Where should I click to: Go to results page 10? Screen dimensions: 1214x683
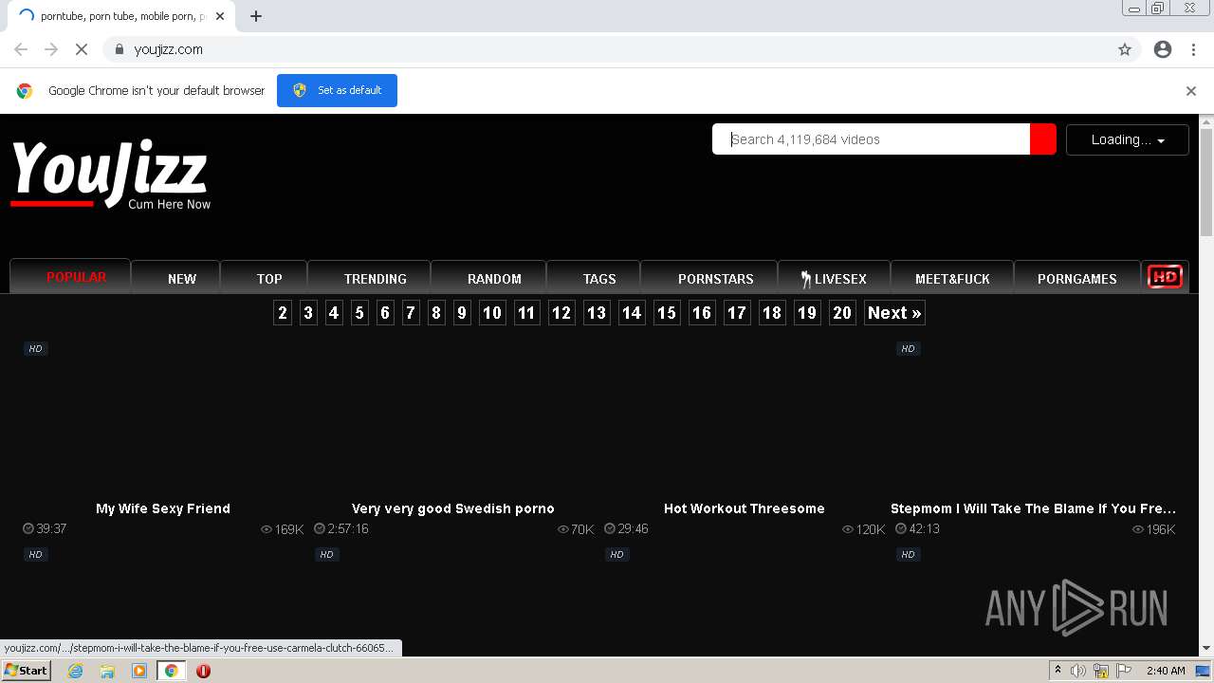pos(492,313)
